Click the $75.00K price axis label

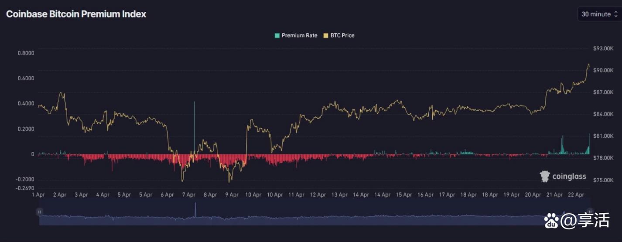coord(604,180)
